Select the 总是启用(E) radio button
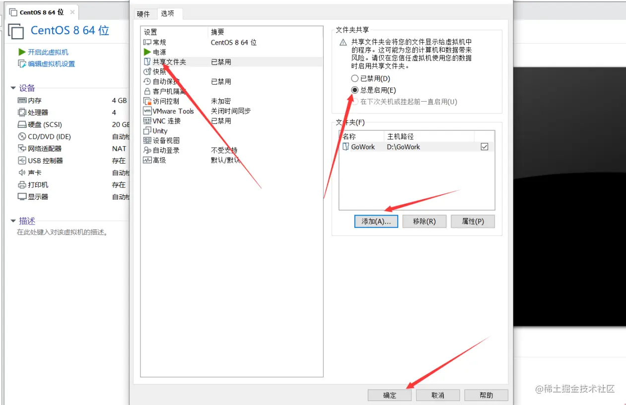The image size is (626, 405). (354, 90)
